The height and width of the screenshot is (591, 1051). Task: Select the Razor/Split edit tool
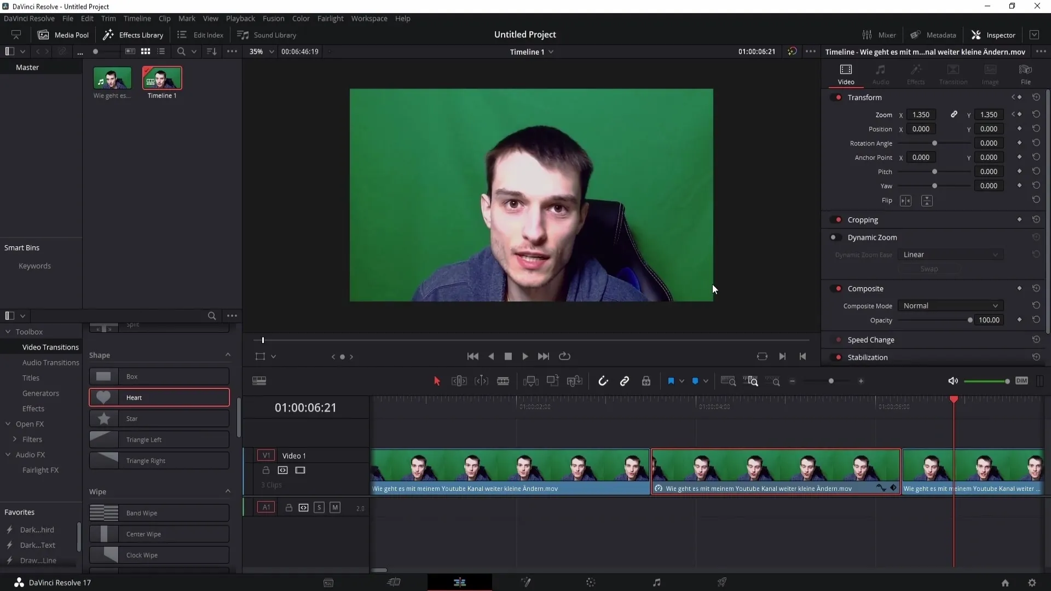coord(503,381)
